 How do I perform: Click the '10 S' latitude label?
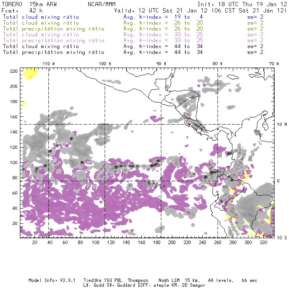(x=282, y=238)
